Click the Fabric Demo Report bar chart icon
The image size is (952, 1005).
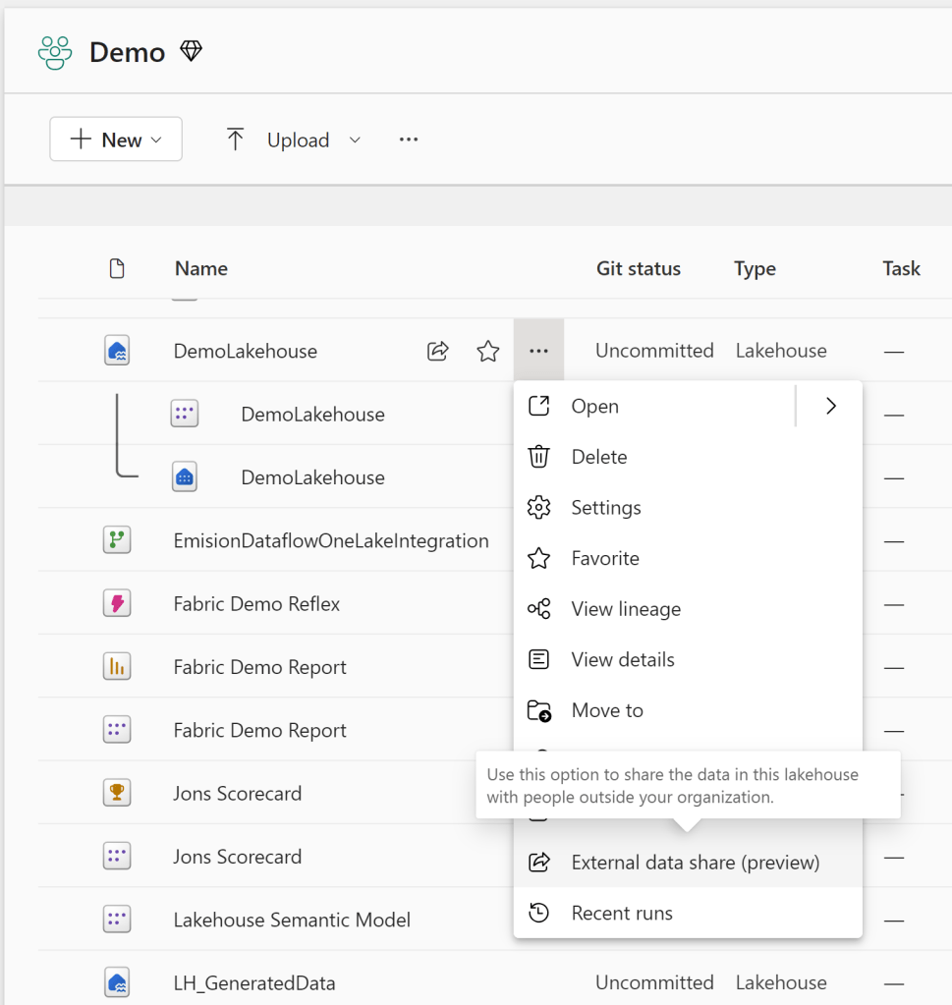pos(117,667)
